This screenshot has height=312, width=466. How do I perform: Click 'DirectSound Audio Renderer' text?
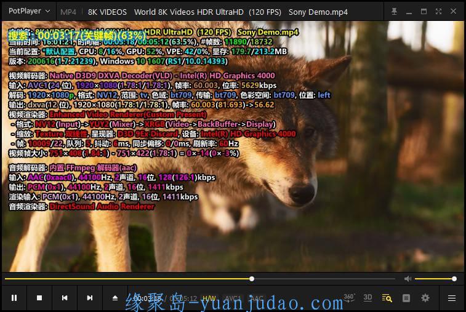102,207
